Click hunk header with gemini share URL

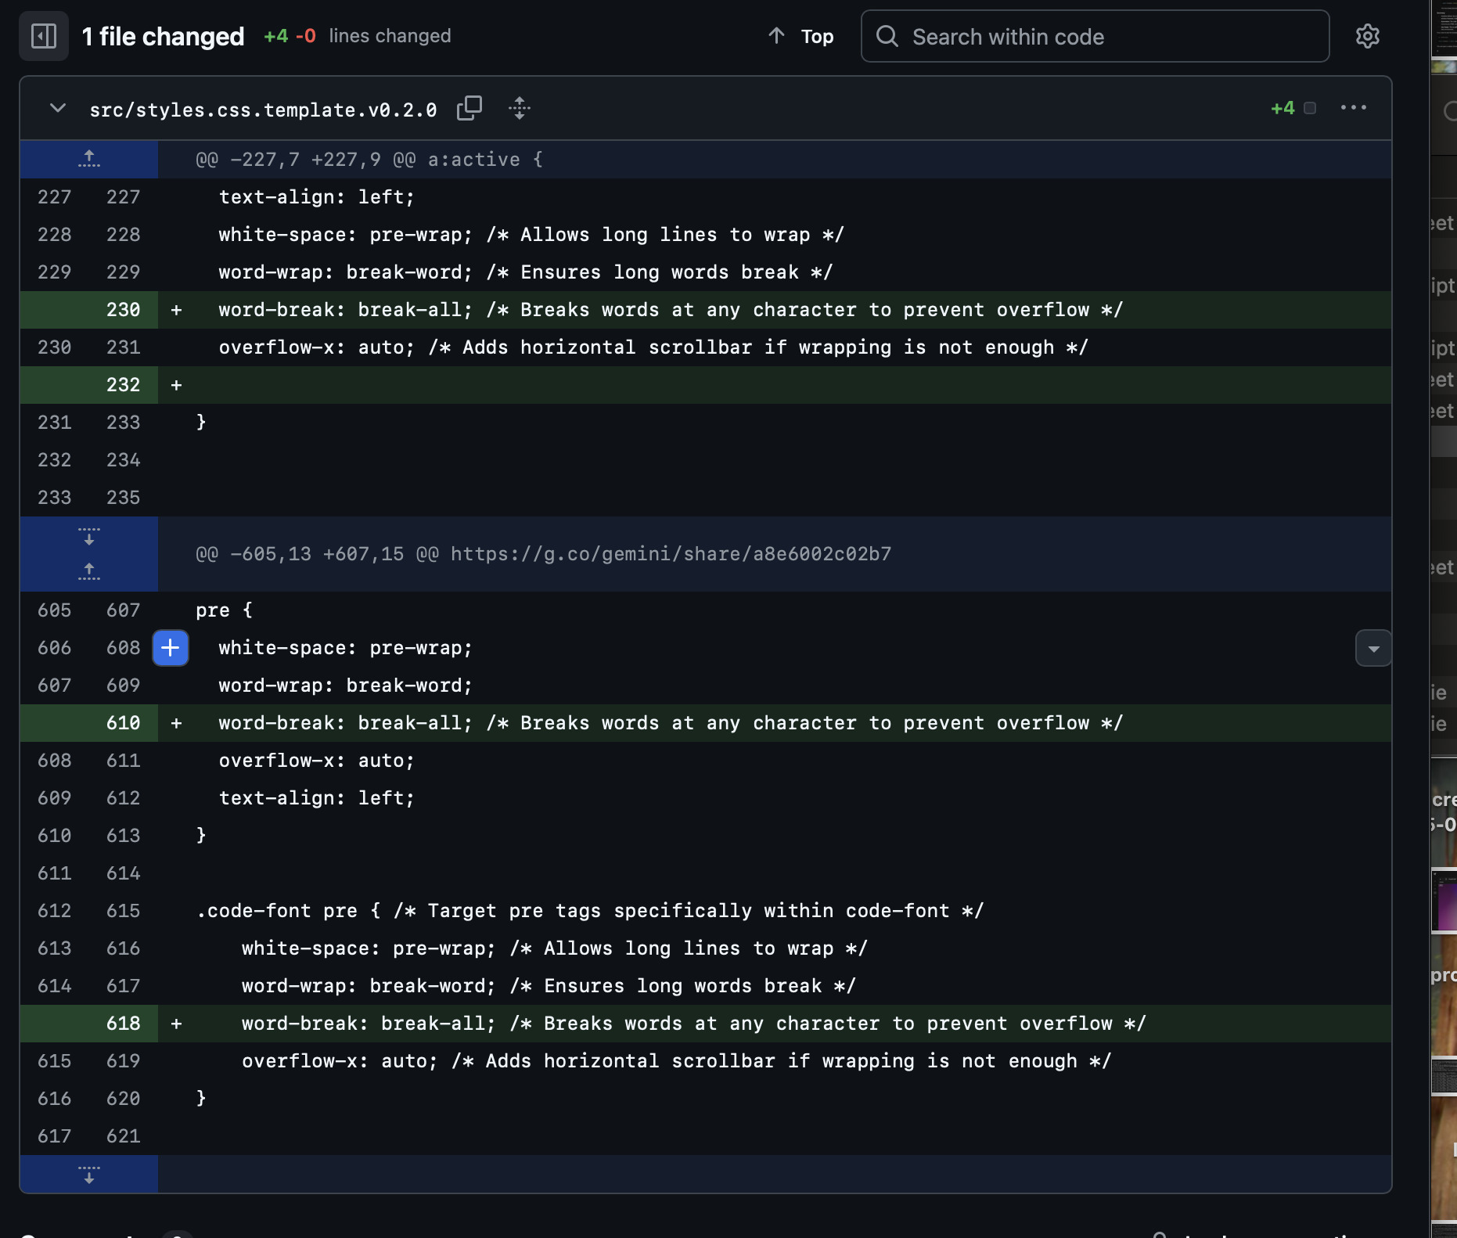coord(544,554)
